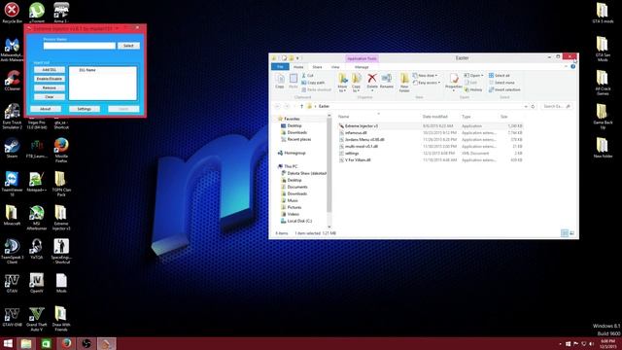Image resolution: width=622 pixels, height=350 pixels.
Task: Click the Remove button in Extreme Injector
Action: pyautogui.click(x=50, y=87)
